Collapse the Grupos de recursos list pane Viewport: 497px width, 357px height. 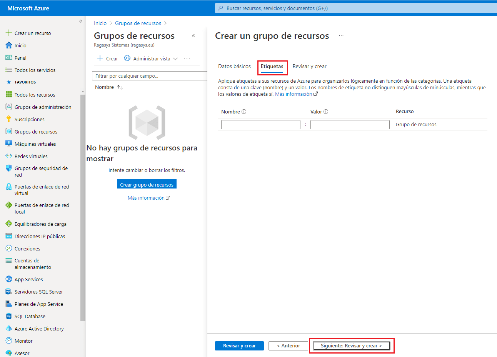[x=193, y=36]
